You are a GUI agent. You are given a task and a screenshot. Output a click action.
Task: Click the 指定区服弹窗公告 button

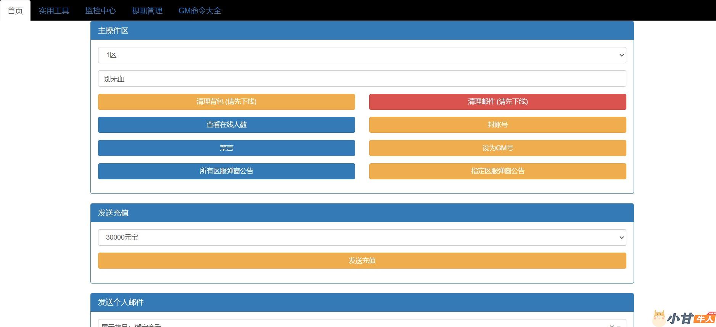point(497,171)
